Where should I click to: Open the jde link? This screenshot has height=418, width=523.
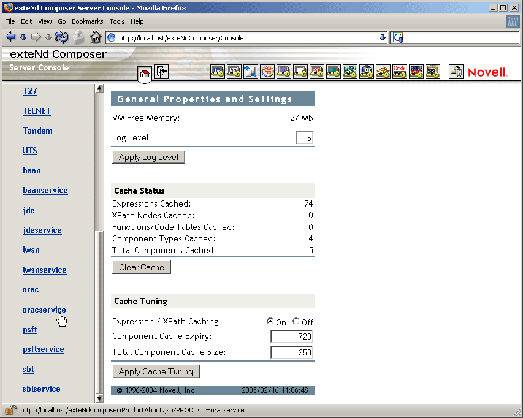(29, 210)
